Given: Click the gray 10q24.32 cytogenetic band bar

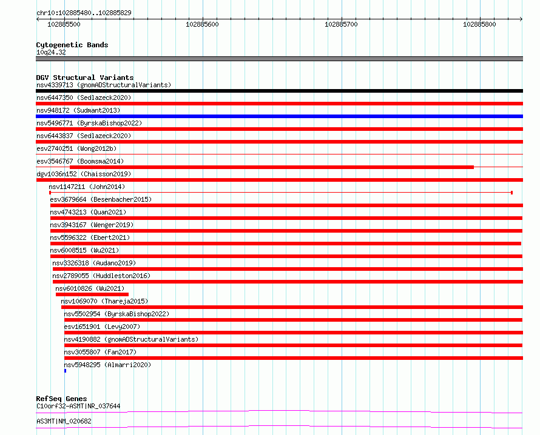Looking at the screenshot, I should coord(279,59).
